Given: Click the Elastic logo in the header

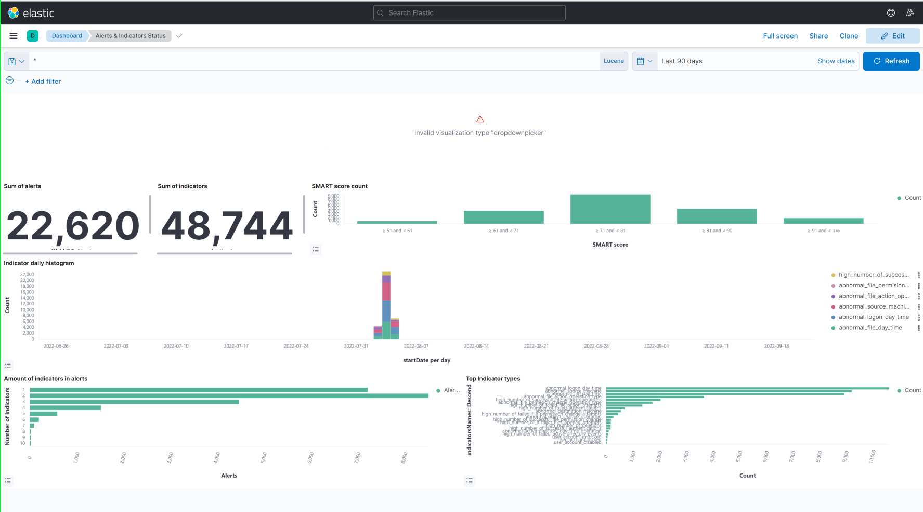Looking at the screenshot, I should pos(12,12).
